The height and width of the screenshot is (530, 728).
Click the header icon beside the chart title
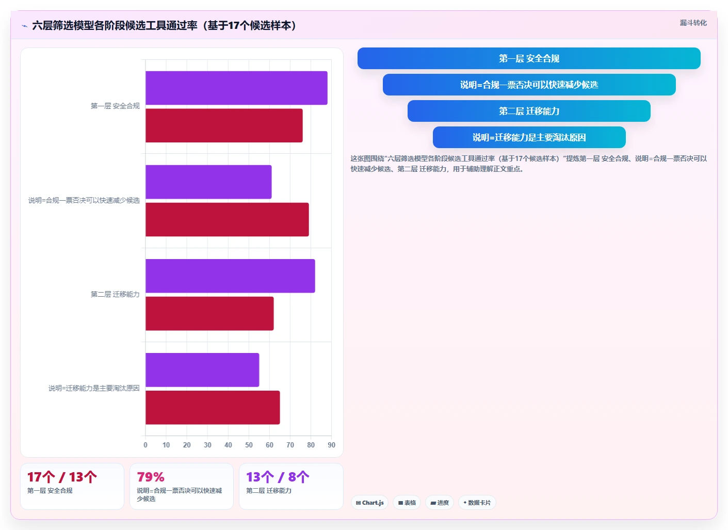pyautogui.click(x=24, y=26)
